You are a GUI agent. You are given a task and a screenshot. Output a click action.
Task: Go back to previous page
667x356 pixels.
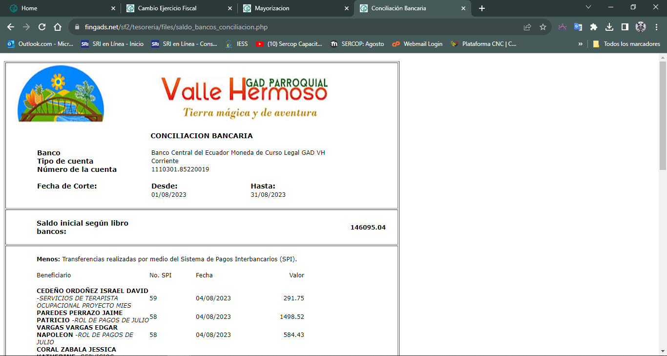(x=11, y=27)
